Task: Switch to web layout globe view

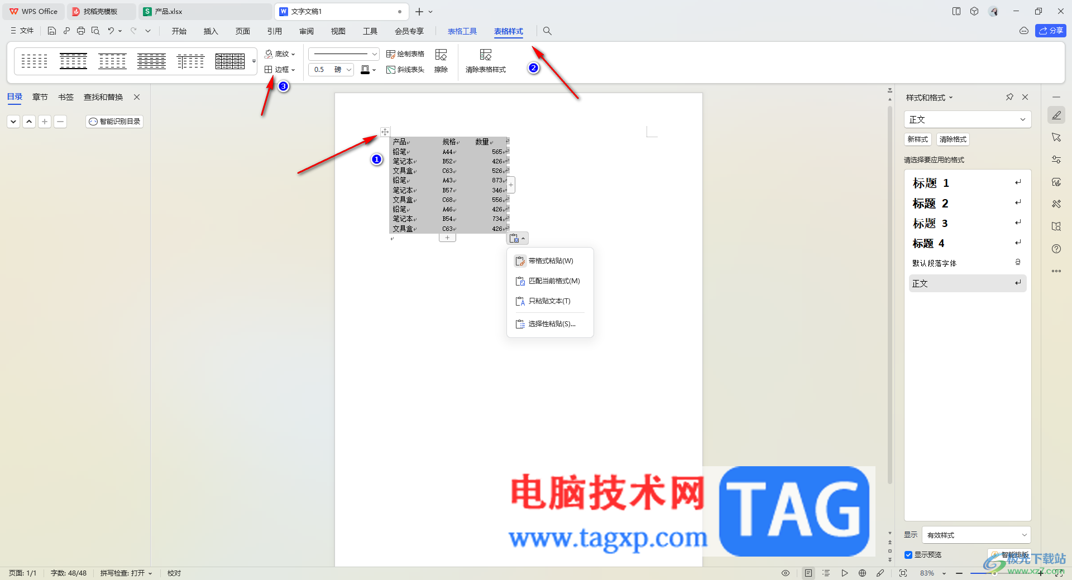Action: [x=862, y=573]
